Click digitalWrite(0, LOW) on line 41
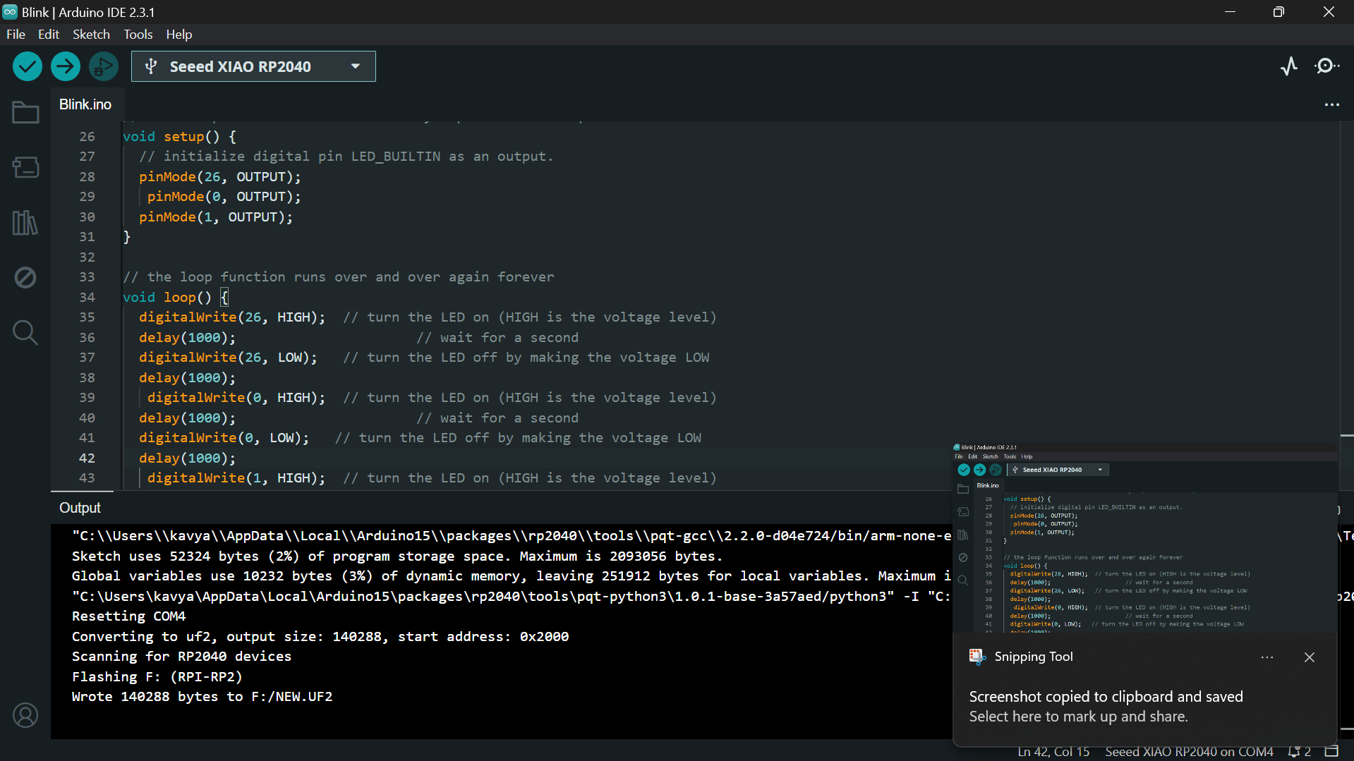The image size is (1354, 761). [224, 438]
